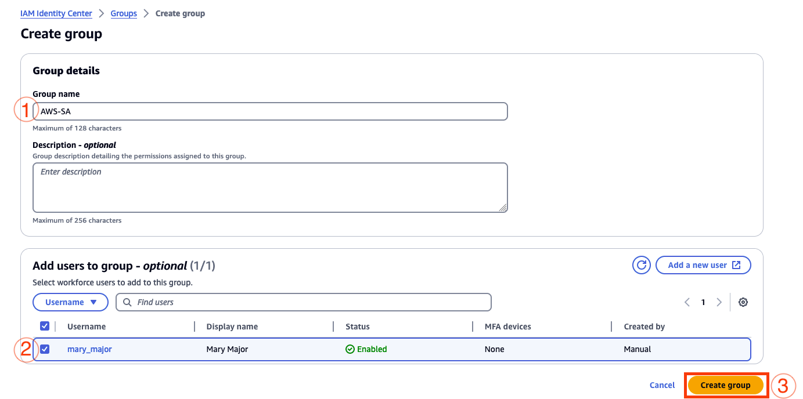Open the mary_major user link
This screenshot has width=803, height=399.
(89, 349)
